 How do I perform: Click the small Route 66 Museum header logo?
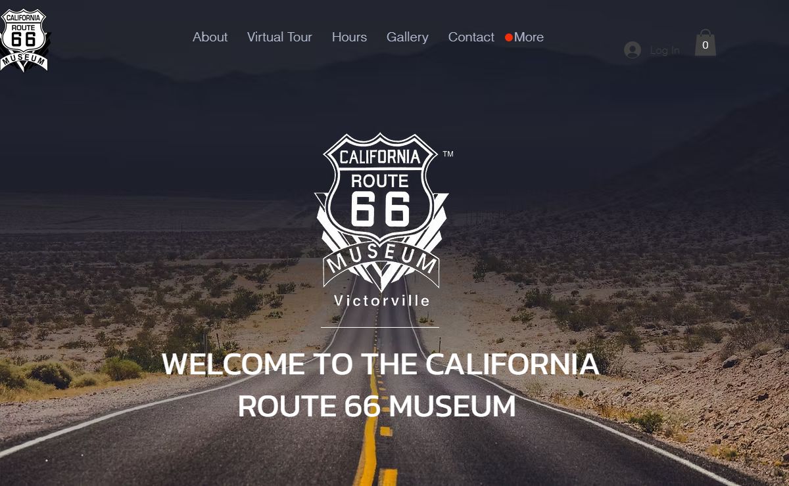tap(24, 39)
